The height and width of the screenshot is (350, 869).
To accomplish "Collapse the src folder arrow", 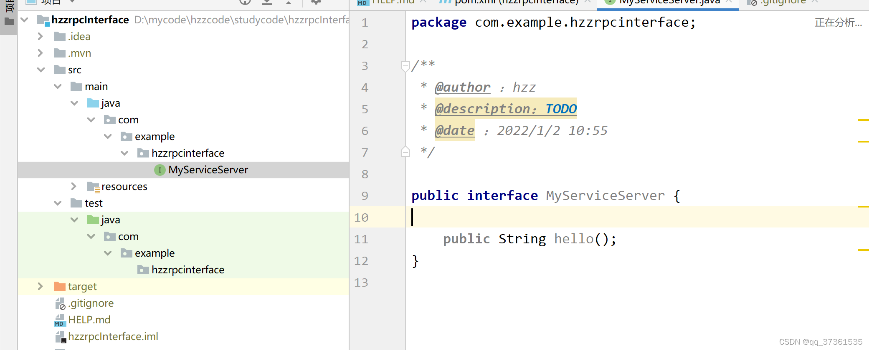I will click(x=41, y=70).
